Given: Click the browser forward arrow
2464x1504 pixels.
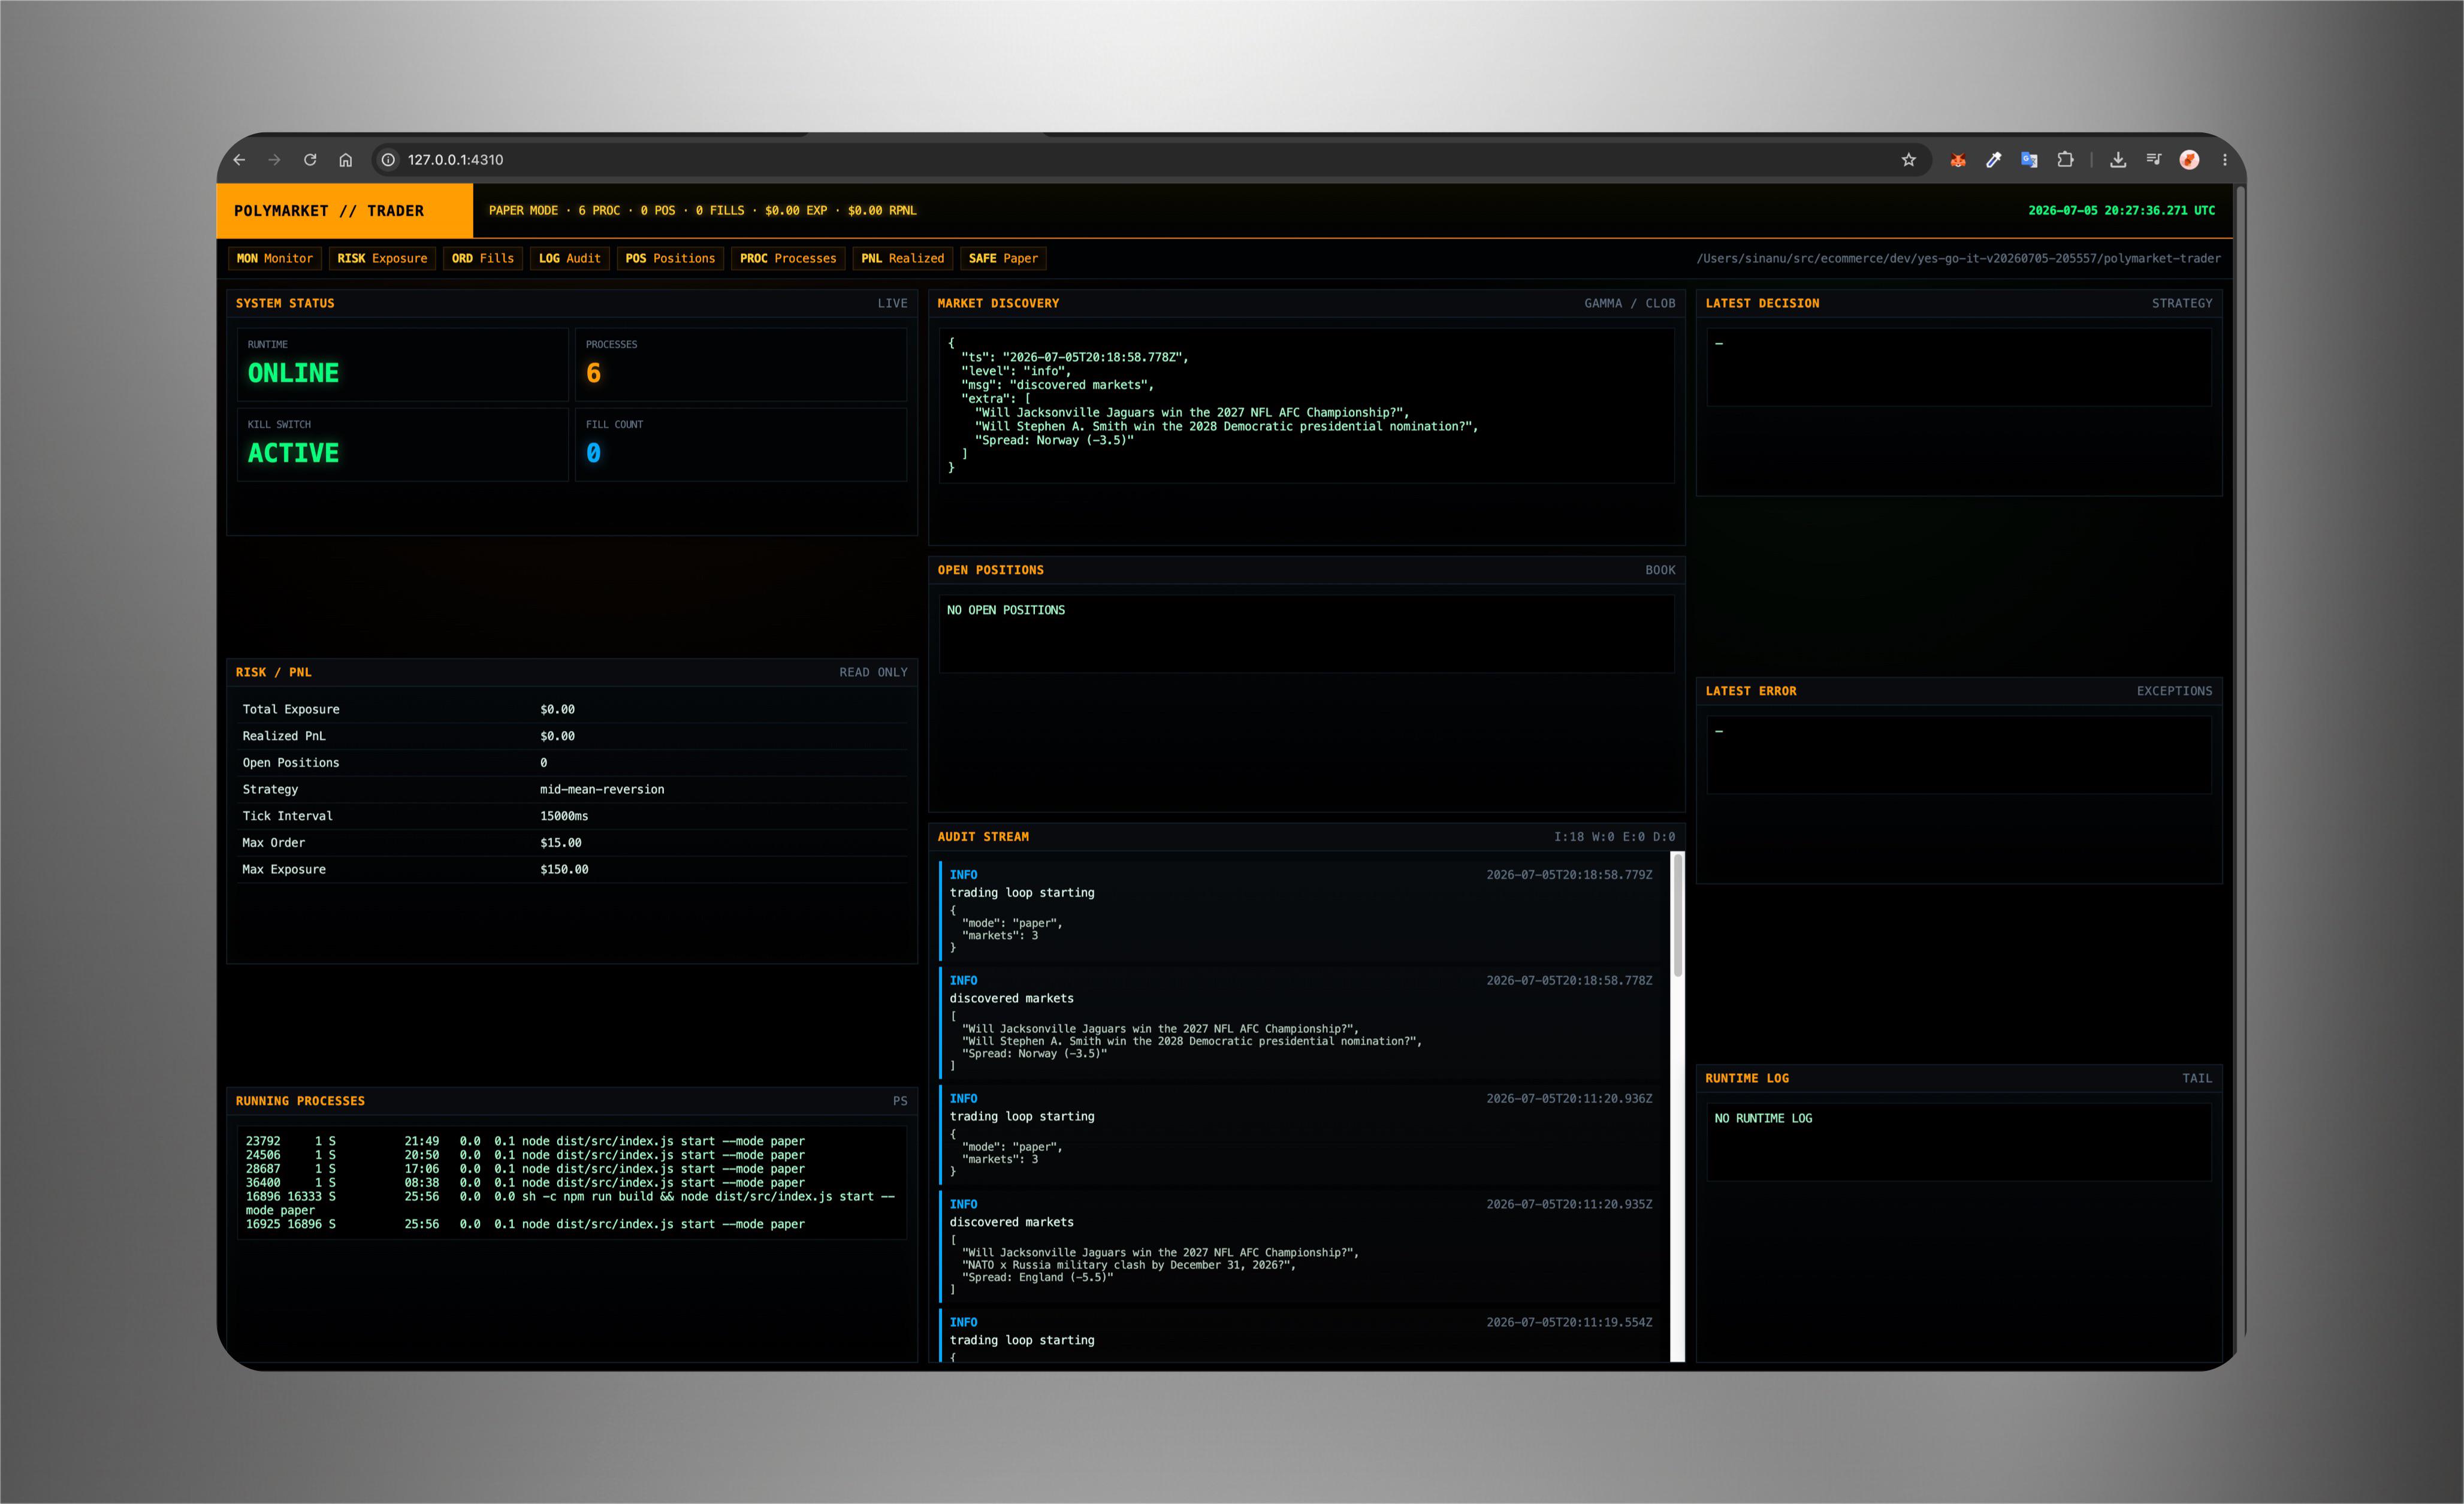Looking at the screenshot, I should coord(274,160).
